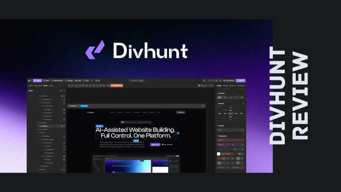The height and width of the screenshot is (192, 341).
Task: Click the three-dot more menu in top bar
Action: (x=92, y=81)
